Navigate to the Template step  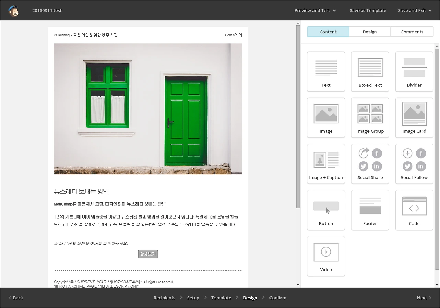coord(221,298)
